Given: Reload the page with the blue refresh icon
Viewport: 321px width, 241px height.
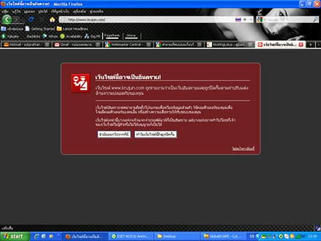Looking at the screenshot, I should [x=31, y=20].
